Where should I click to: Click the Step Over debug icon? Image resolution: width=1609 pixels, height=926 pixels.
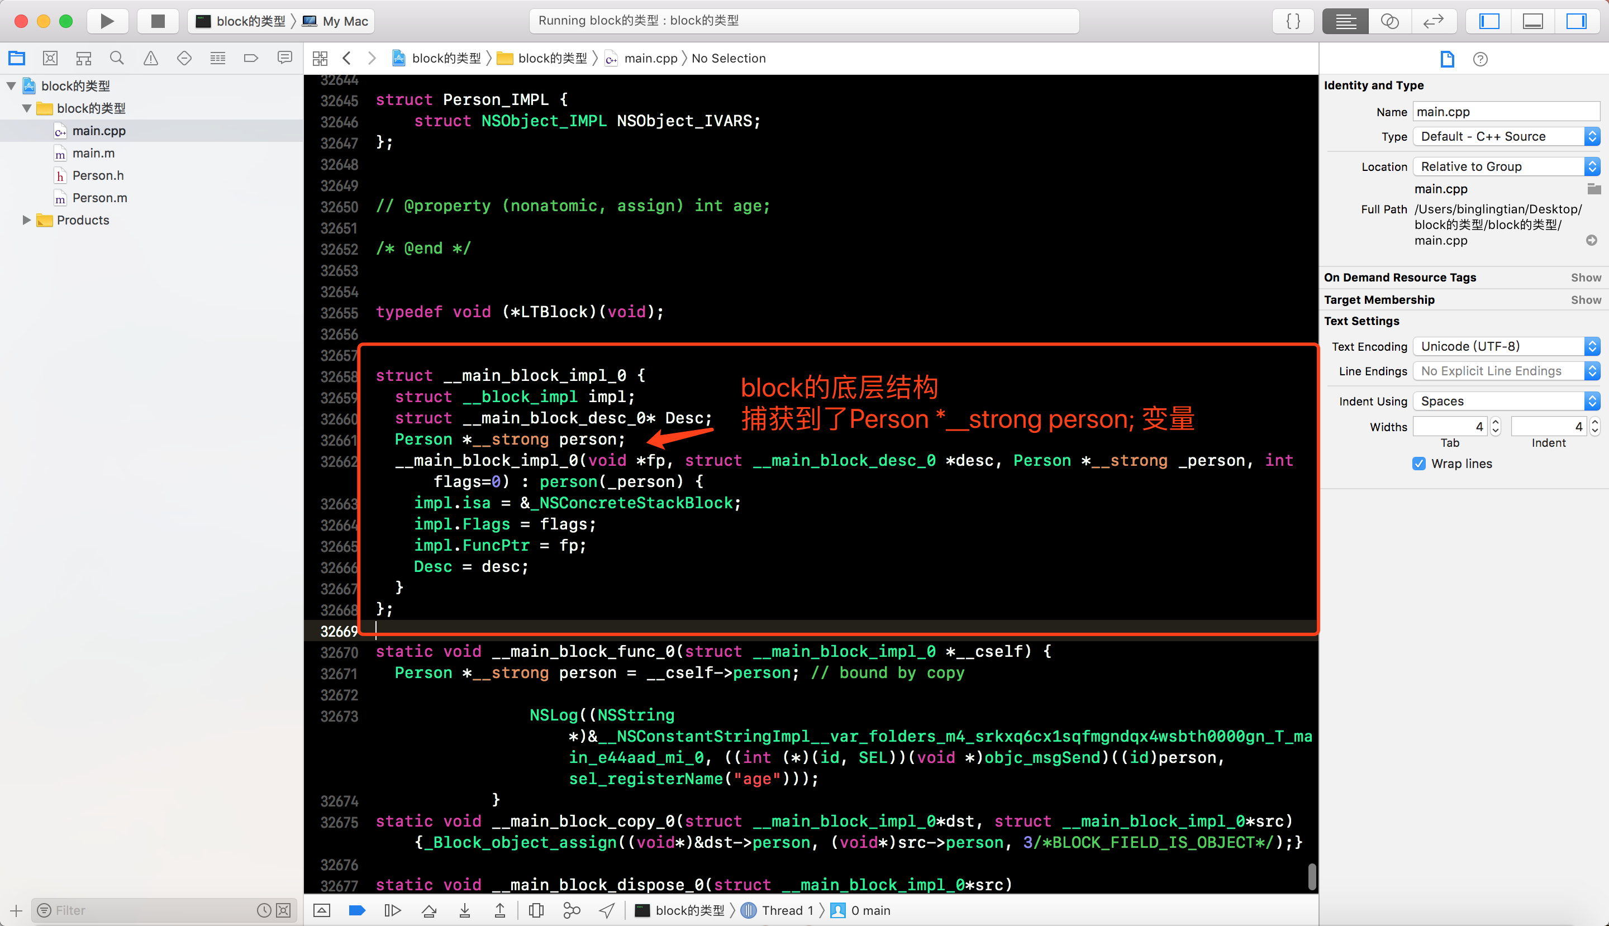(x=429, y=911)
